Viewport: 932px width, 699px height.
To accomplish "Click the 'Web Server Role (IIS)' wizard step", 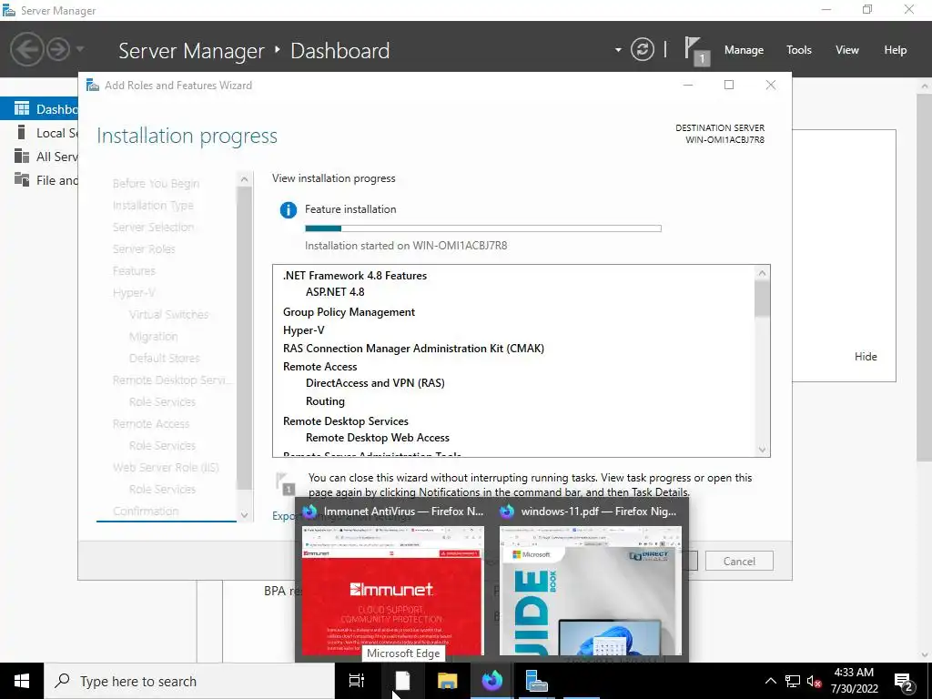I will (x=166, y=467).
